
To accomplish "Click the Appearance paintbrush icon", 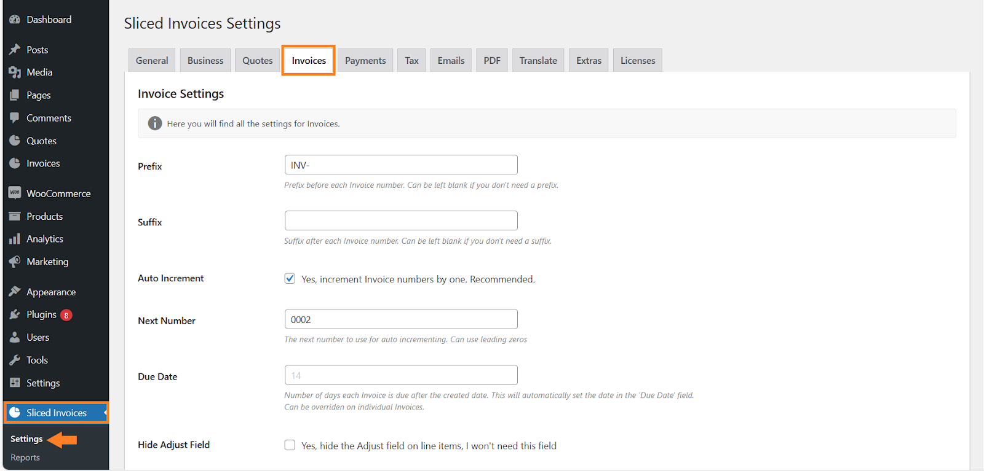I will pyautogui.click(x=15, y=292).
